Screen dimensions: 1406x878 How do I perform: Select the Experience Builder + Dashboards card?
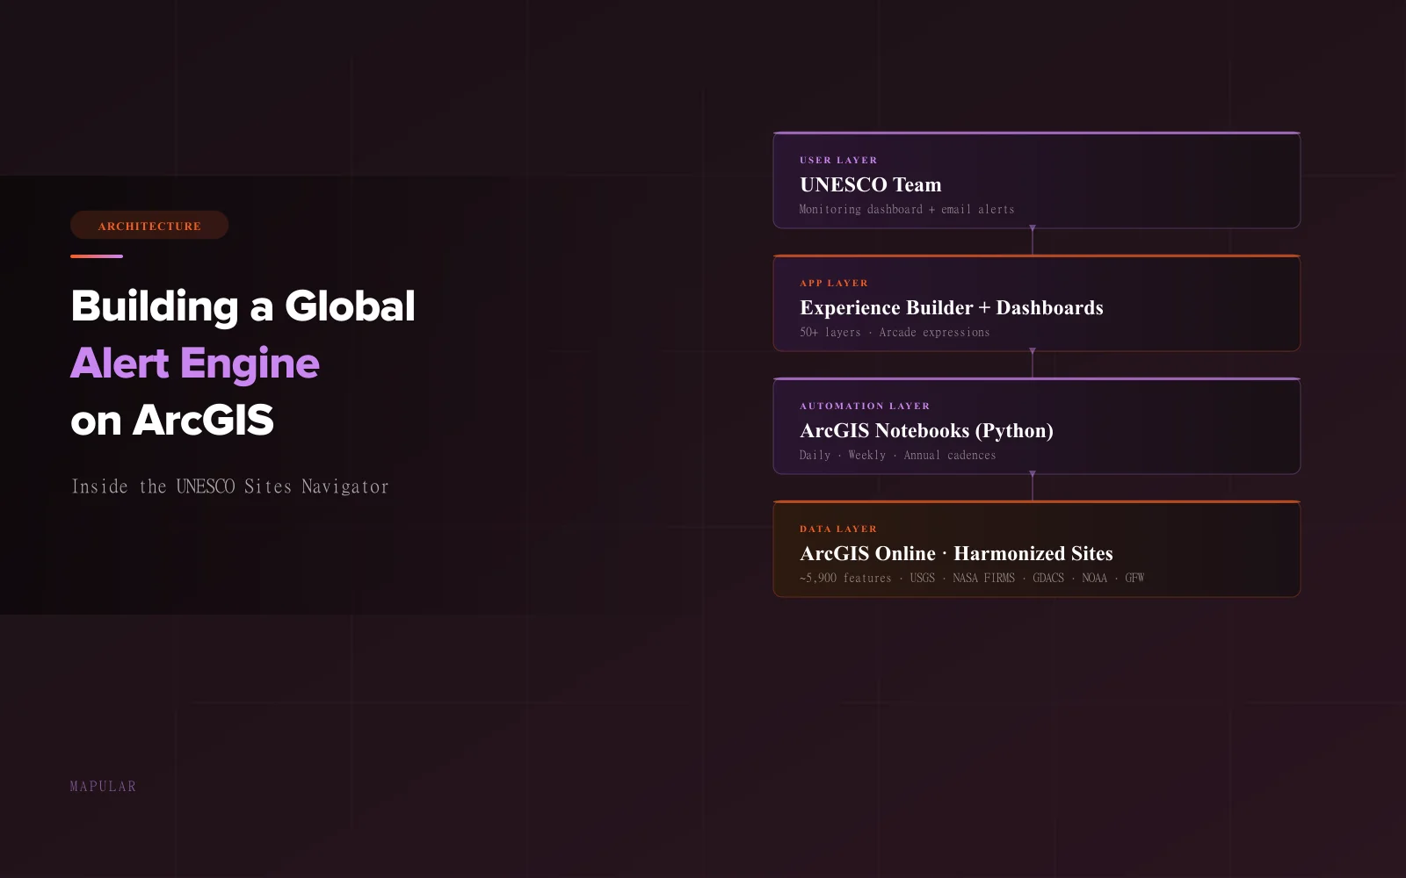pyautogui.click(x=1037, y=303)
